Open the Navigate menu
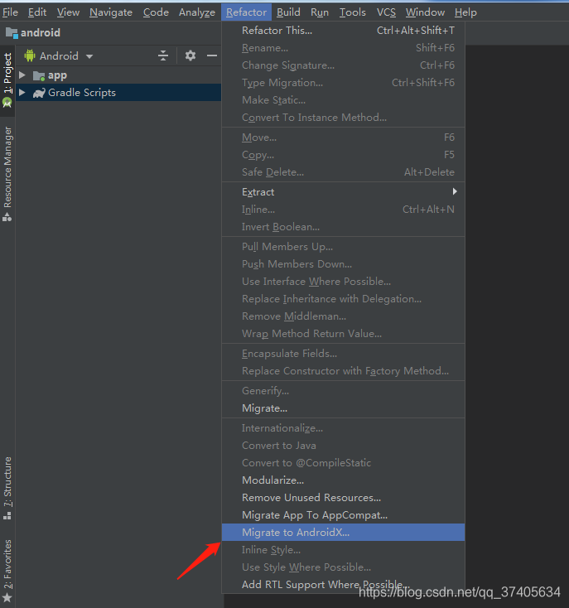This screenshot has height=608, width=569. tap(111, 12)
